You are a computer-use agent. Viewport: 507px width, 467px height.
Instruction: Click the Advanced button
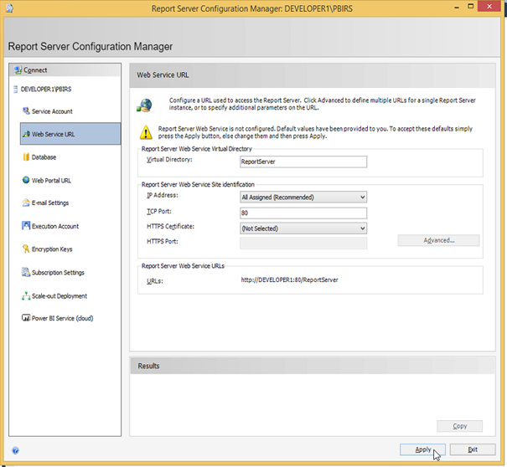point(438,240)
